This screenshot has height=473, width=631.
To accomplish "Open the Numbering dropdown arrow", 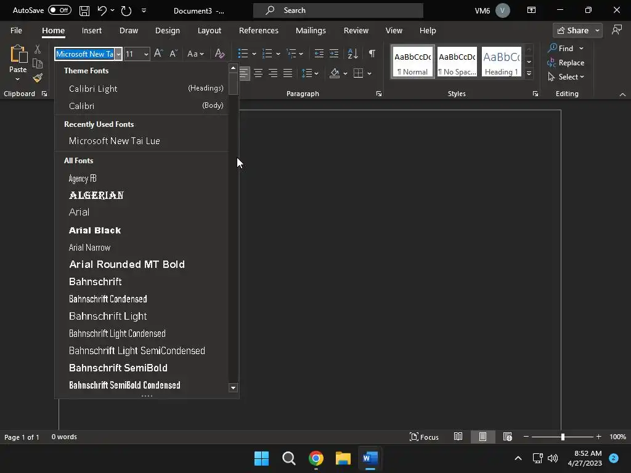I will (278, 54).
